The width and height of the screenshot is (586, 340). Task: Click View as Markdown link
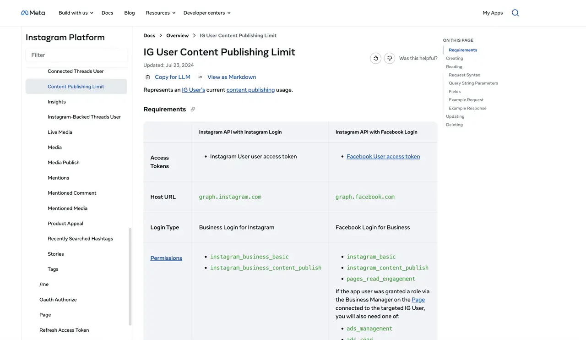[x=232, y=77]
